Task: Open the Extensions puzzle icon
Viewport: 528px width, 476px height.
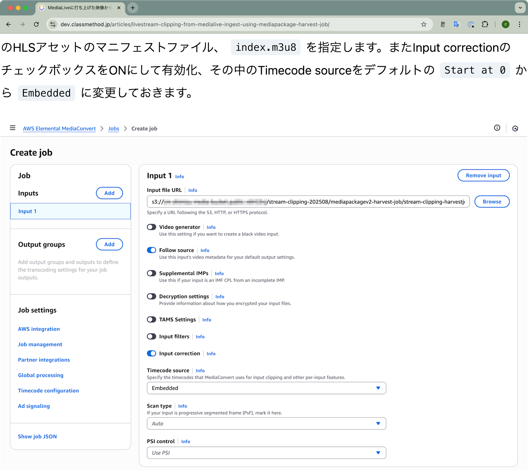Action: coord(485,24)
